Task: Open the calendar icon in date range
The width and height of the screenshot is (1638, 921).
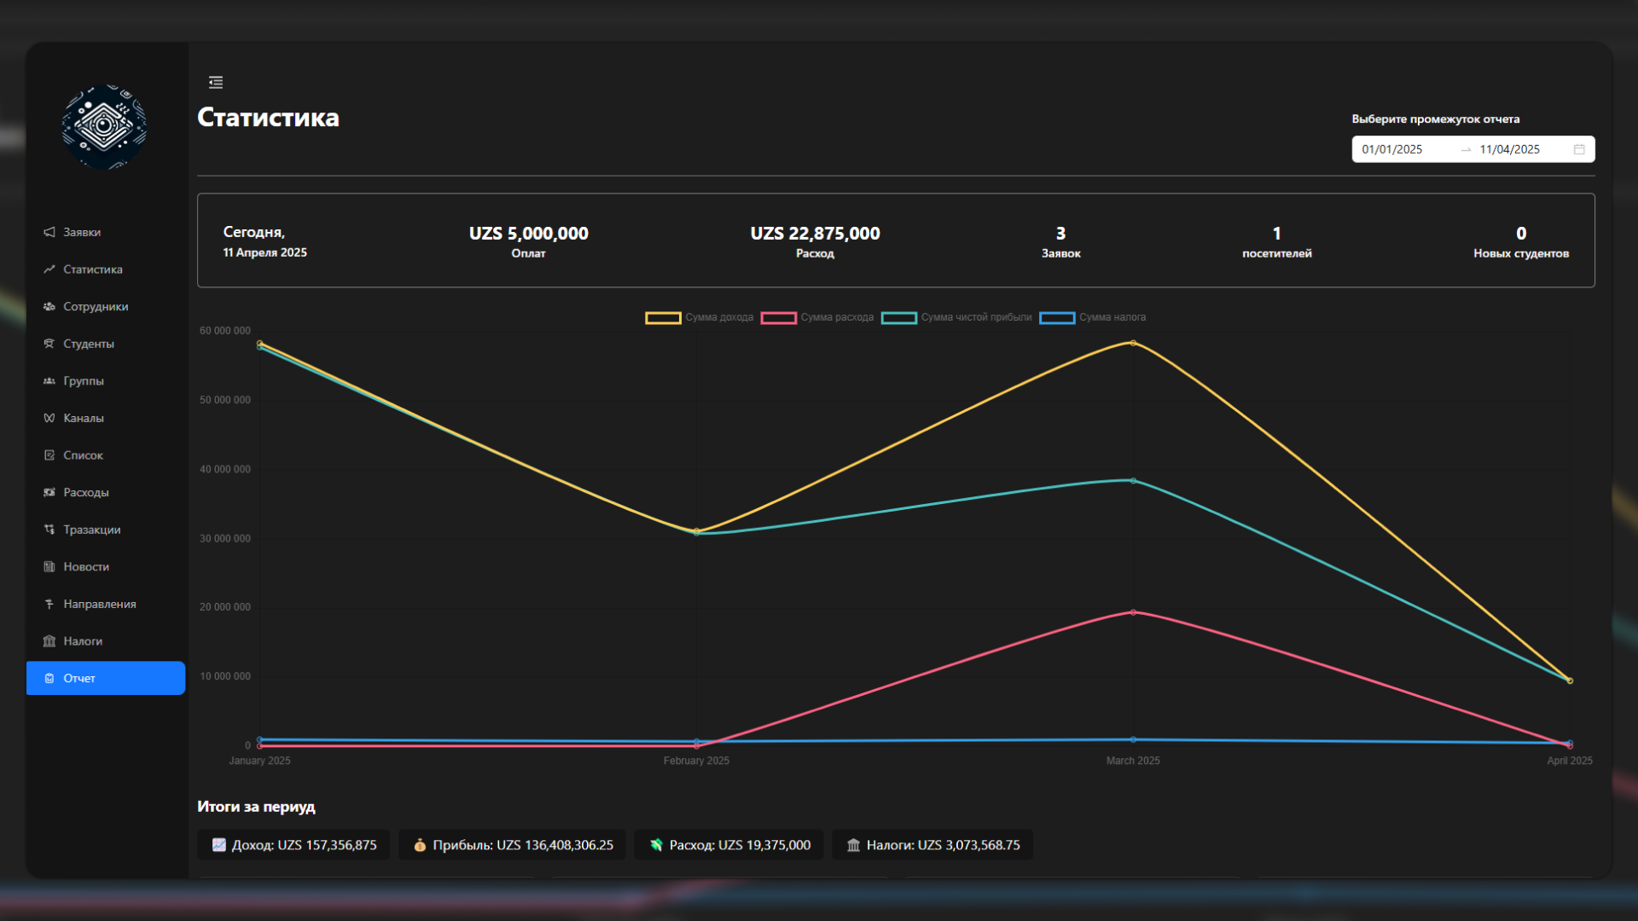Action: (1579, 149)
